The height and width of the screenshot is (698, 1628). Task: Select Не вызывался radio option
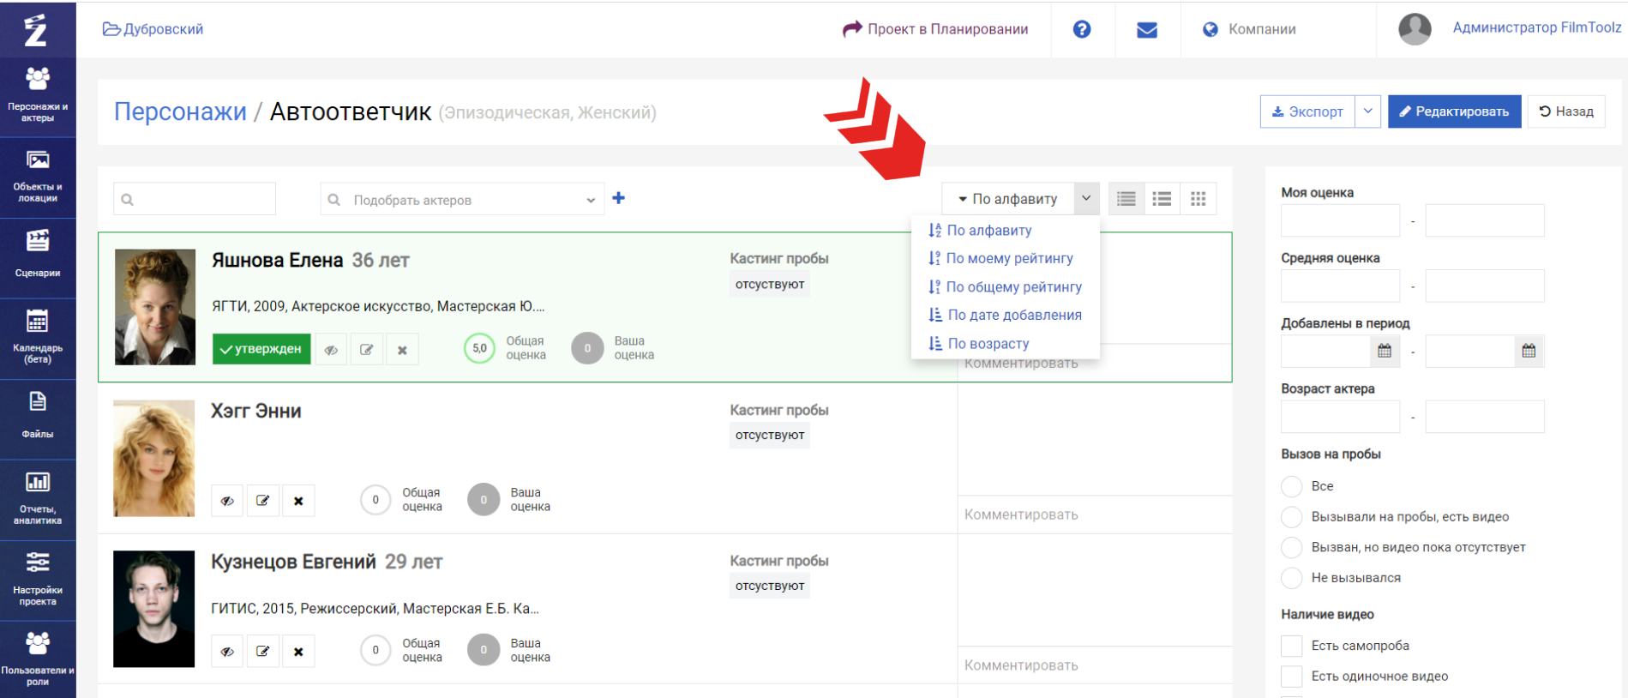pos(1292,578)
